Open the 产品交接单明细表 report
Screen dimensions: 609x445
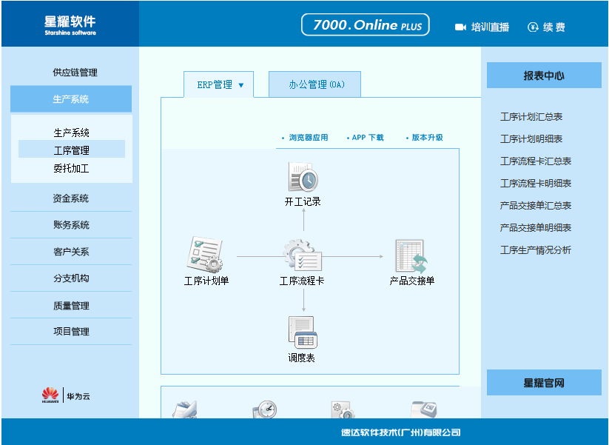click(x=536, y=227)
